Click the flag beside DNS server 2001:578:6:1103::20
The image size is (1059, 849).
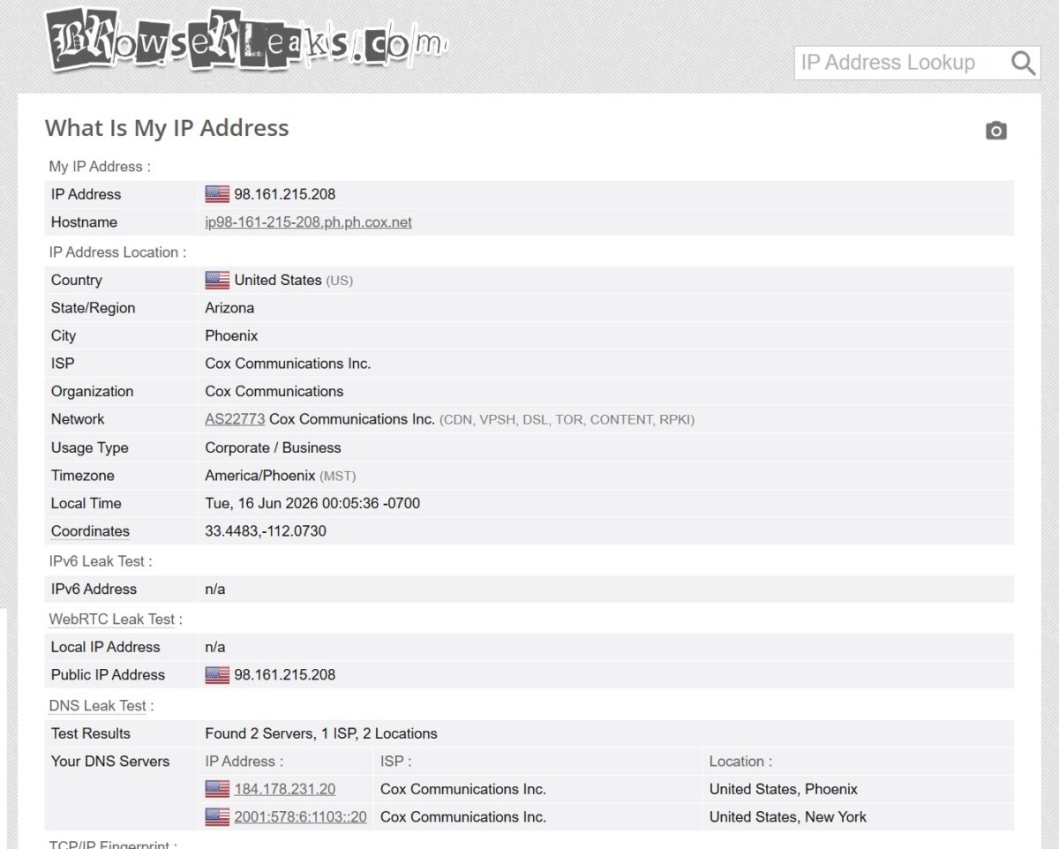[x=217, y=817]
